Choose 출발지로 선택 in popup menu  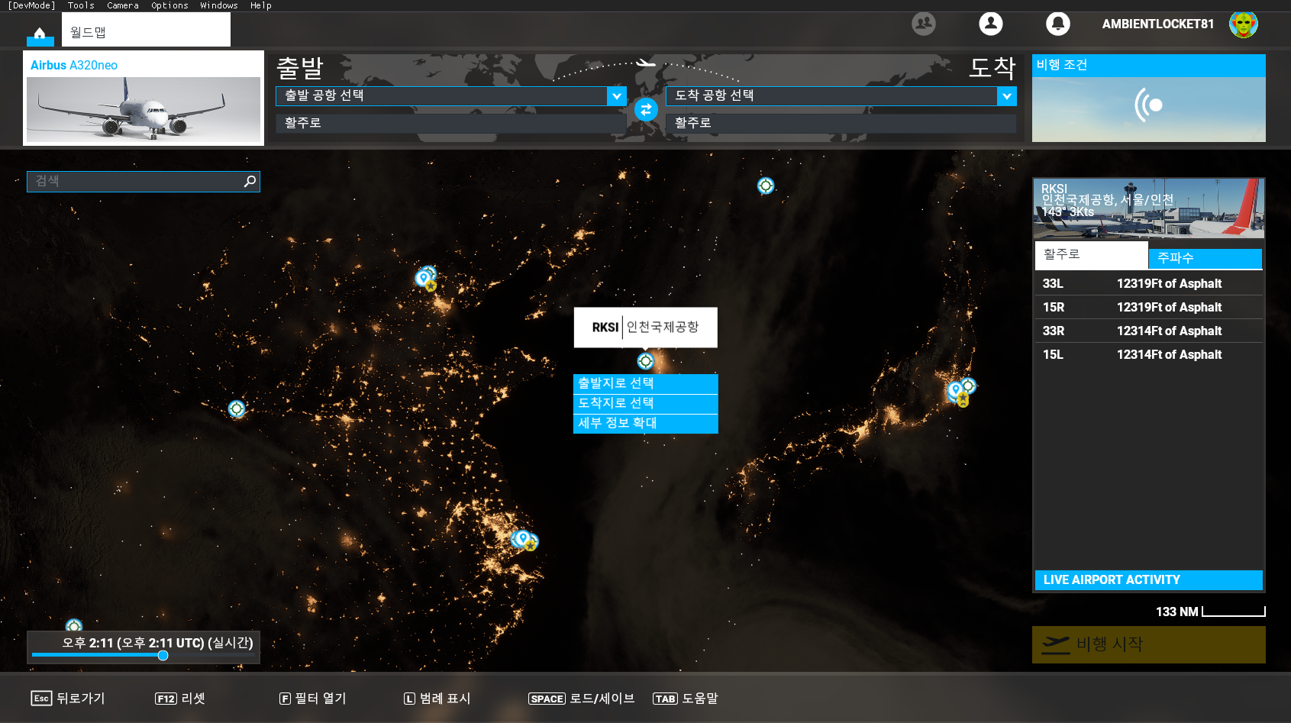[x=646, y=383]
